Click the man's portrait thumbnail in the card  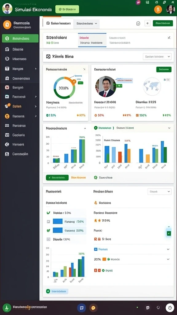coord(106,86)
